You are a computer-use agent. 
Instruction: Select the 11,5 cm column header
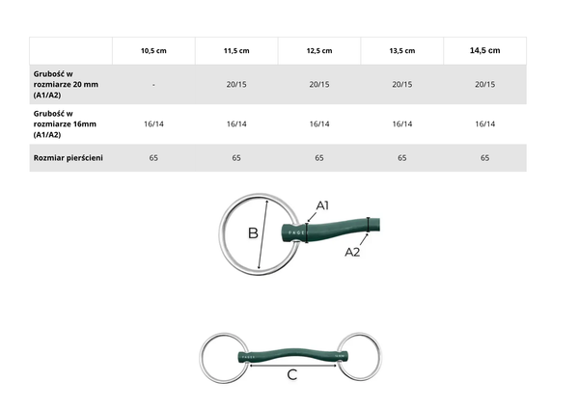pos(236,50)
